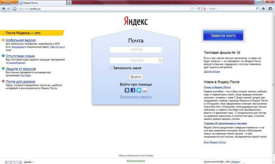The height and width of the screenshot is (164, 275).
Task: Reload the page with the refresh icon
Action: click(x=199, y=9)
